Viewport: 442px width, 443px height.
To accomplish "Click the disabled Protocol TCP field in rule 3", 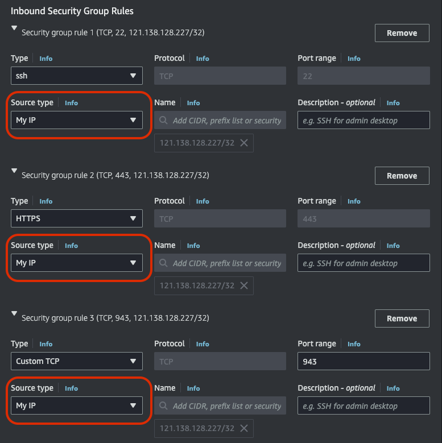I will click(x=220, y=361).
